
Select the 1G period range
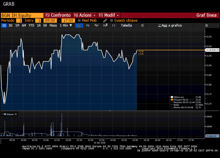(4, 26)
